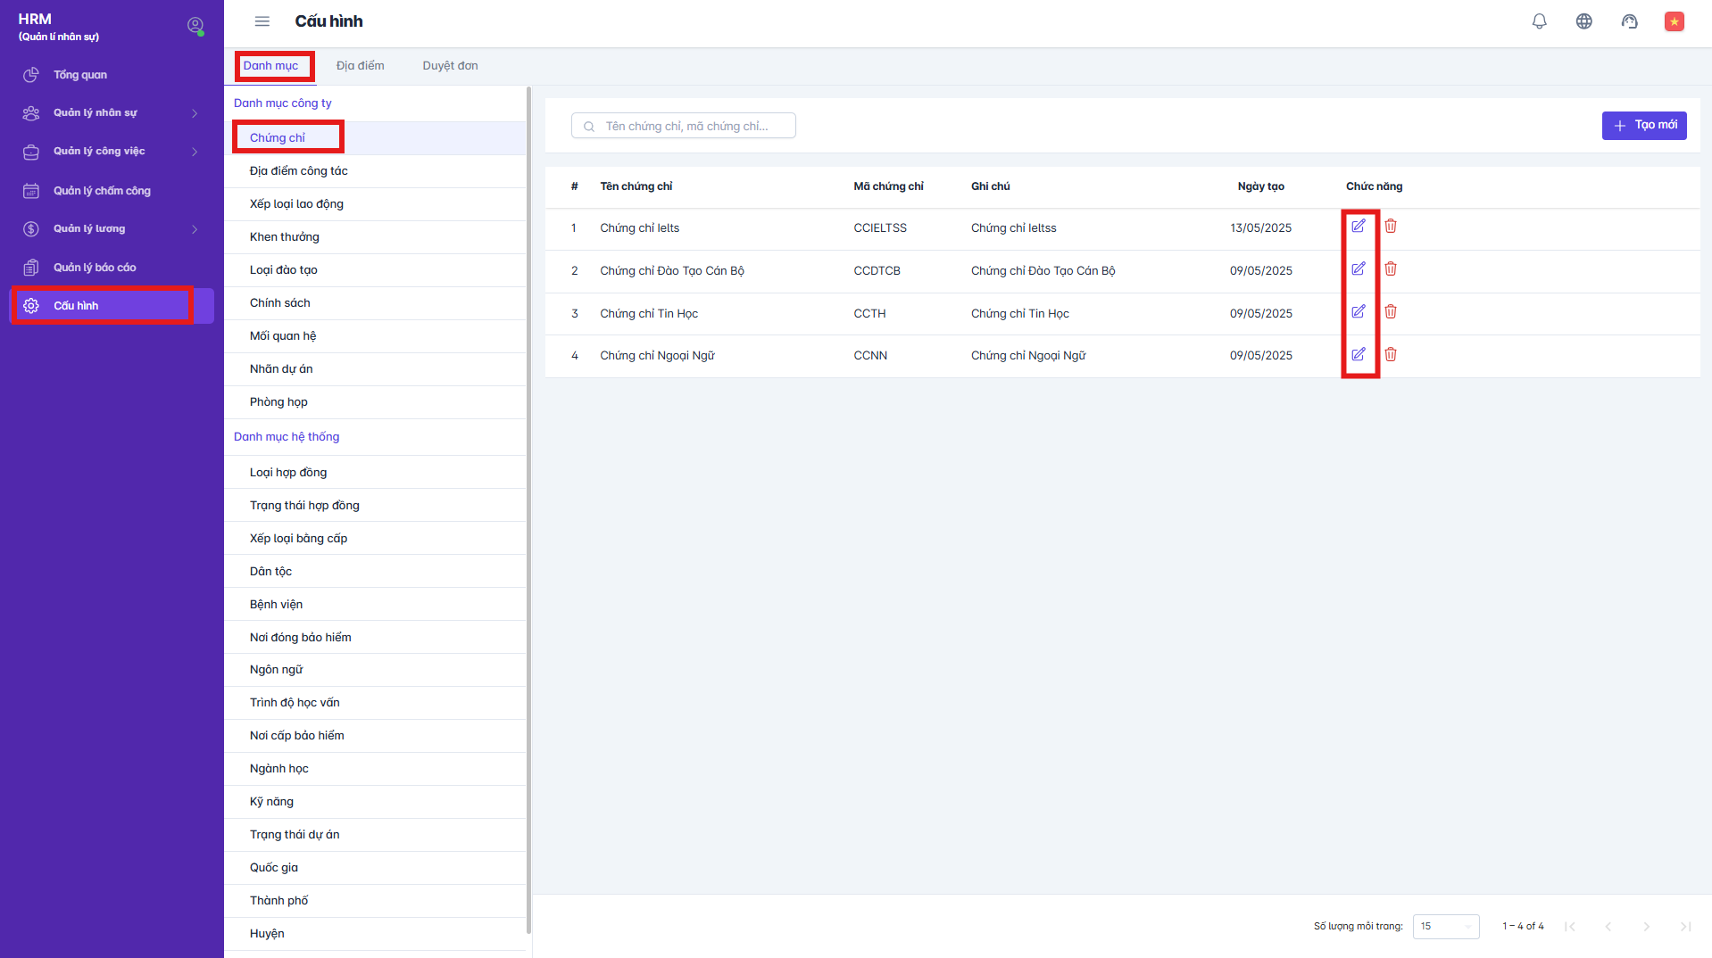The height and width of the screenshot is (958, 1712).
Task: Delete the Chứng chỉ Ngoại Ngữ row
Action: tap(1390, 355)
